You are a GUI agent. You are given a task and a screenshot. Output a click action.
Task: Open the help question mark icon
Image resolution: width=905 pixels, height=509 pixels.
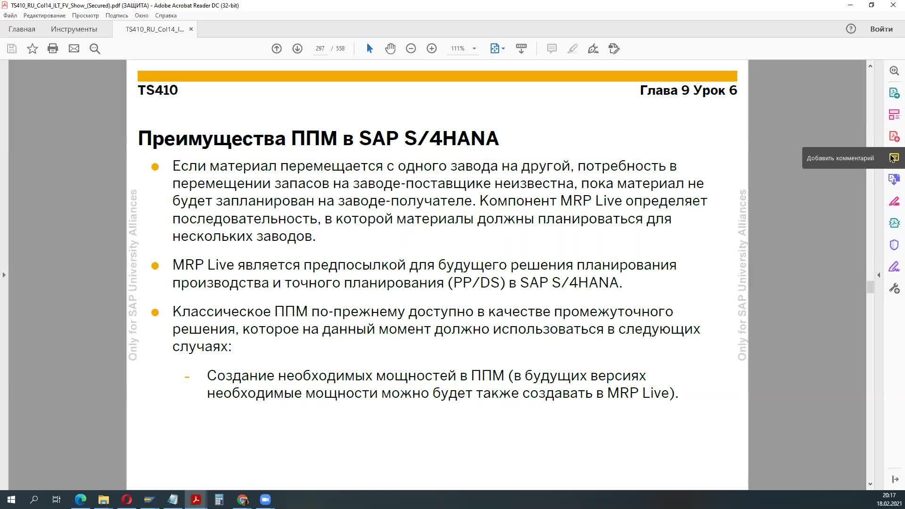pos(851,29)
